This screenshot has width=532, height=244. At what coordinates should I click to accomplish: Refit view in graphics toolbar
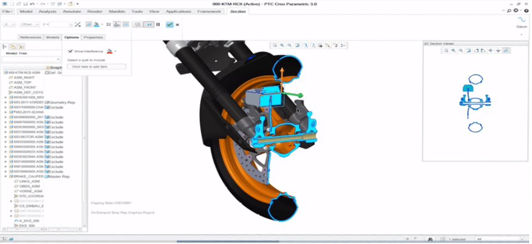tap(275, 45)
